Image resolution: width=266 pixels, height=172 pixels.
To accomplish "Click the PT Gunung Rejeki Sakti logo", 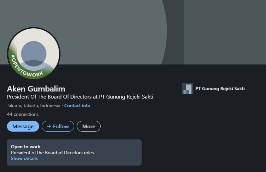I will click(187, 89).
